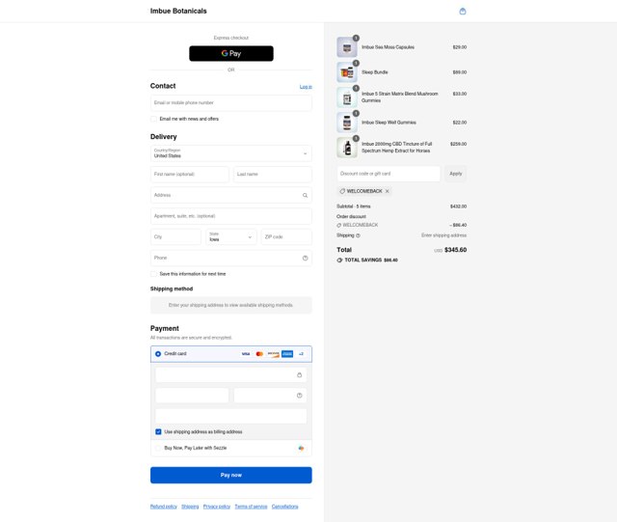Click the $345.60 total amount
This screenshot has width=617, height=522.
tap(455, 250)
